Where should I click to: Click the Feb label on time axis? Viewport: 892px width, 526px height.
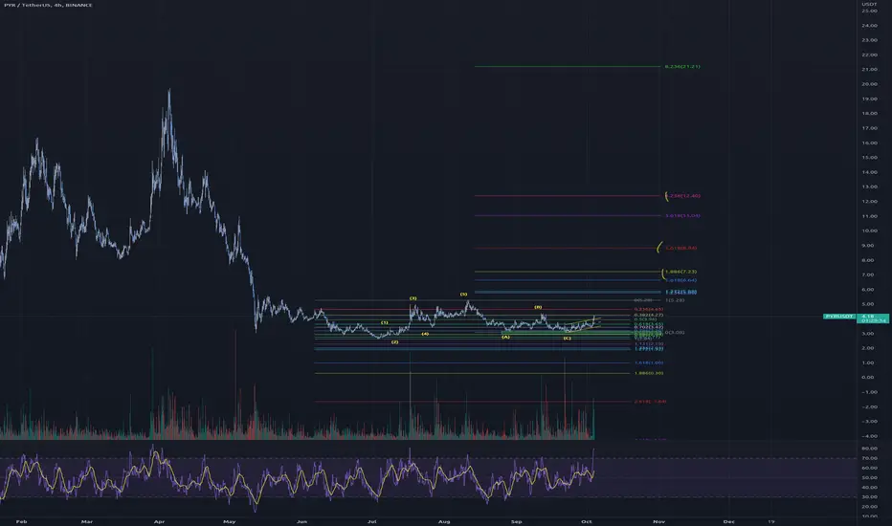[x=22, y=521]
